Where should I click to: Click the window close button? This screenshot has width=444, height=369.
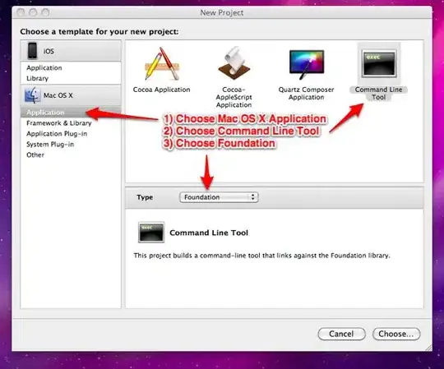click(x=21, y=12)
